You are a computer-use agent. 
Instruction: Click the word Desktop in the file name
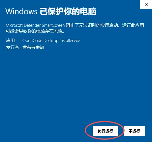51,41
